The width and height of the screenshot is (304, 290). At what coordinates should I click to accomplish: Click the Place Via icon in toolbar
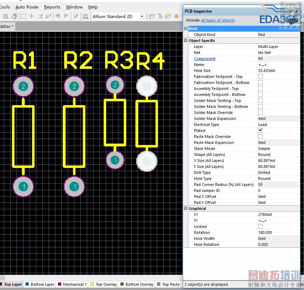[x=176, y=16]
